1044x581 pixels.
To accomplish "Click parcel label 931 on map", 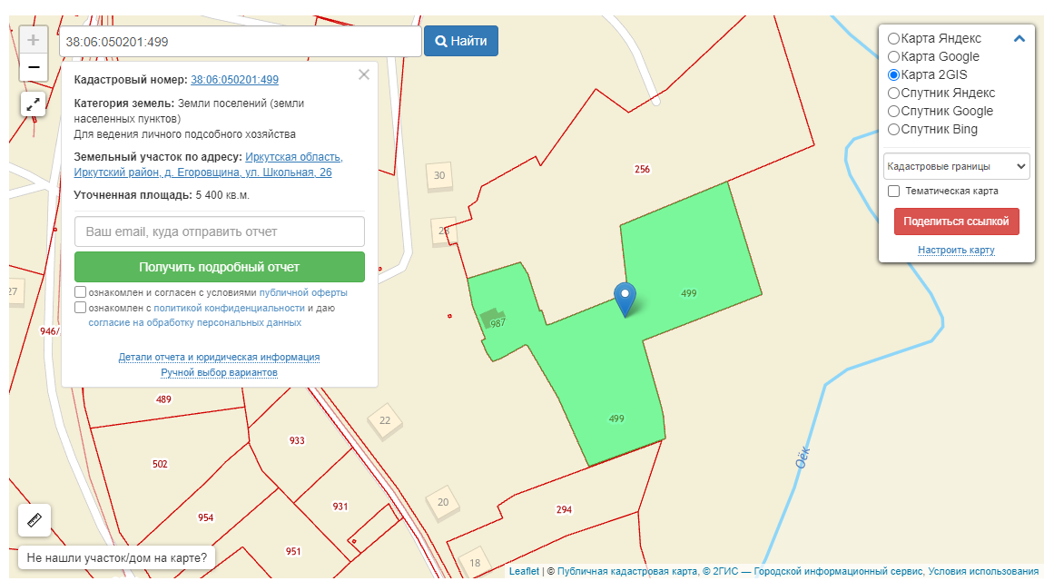I will point(340,507).
